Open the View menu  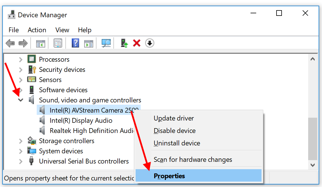62,30
